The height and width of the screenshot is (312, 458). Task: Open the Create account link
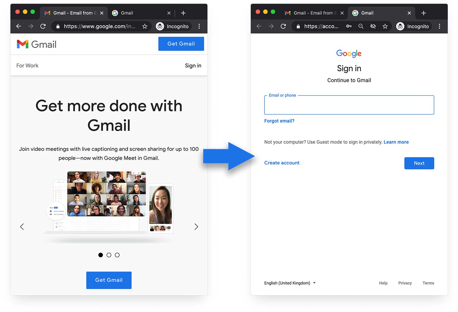click(x=282, y=163)
